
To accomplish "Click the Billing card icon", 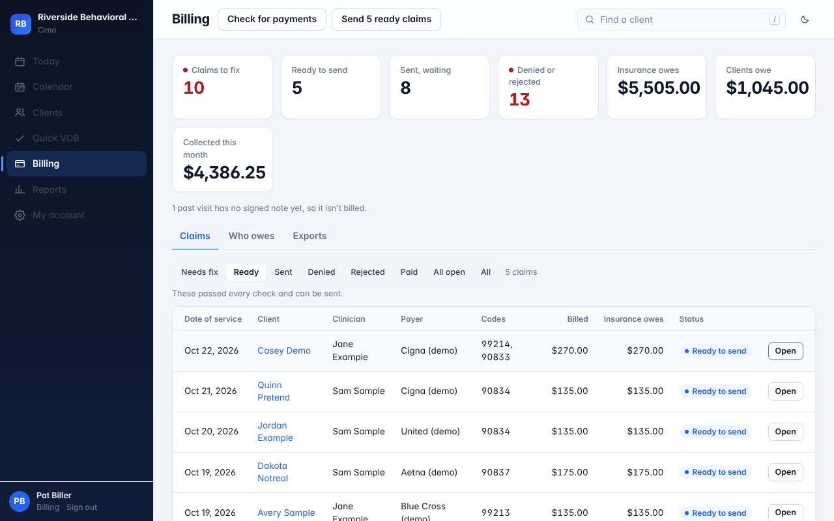I will pyautogui.click(x=20, y=163).
